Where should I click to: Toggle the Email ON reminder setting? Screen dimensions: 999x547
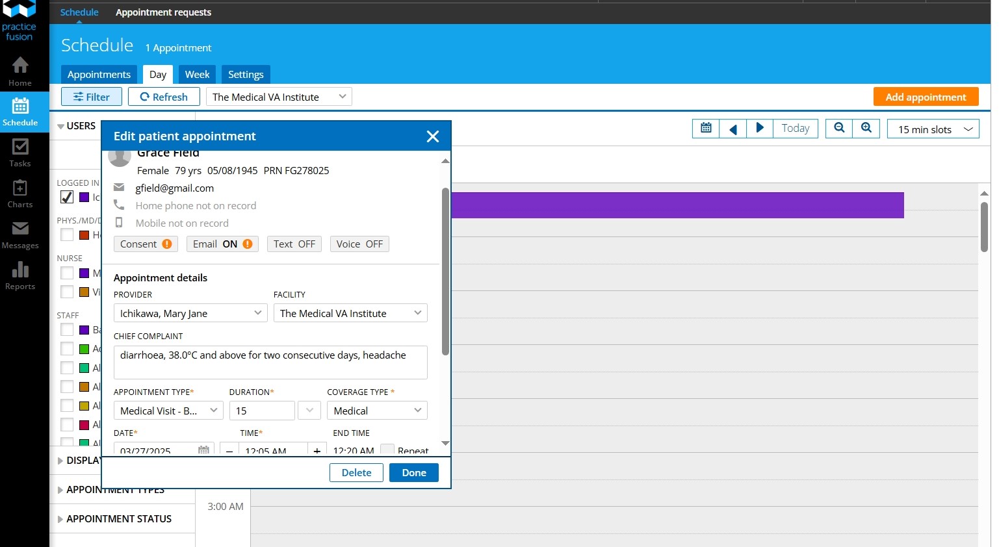pos(222,244)
